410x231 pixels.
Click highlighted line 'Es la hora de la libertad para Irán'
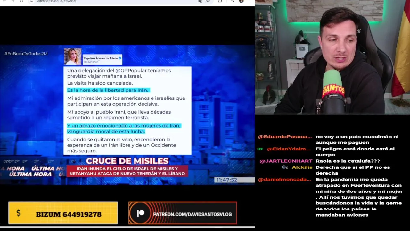click(x=108, y=90)
